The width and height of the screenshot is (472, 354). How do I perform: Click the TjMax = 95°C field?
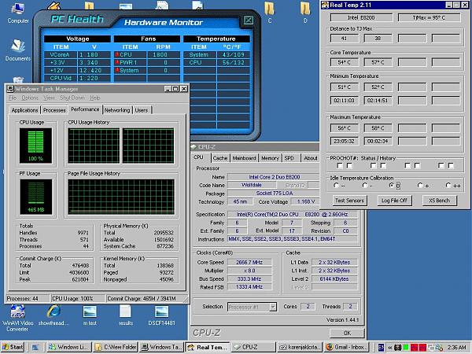point(429,17)
